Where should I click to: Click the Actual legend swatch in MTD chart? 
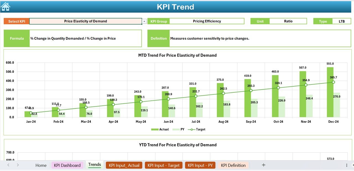click(x=155, y=129)
